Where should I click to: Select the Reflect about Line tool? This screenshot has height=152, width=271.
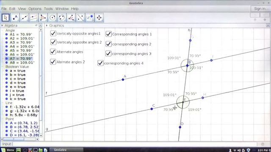pos(80,18)
